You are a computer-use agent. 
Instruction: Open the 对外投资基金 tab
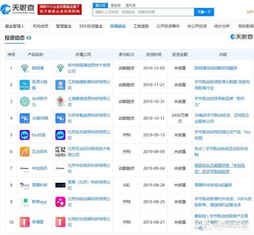click(x=91, y=26)
